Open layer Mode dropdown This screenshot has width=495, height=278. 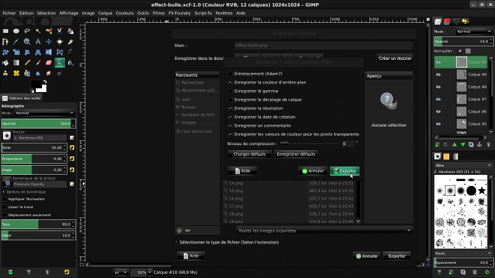(x=473, y=32)
